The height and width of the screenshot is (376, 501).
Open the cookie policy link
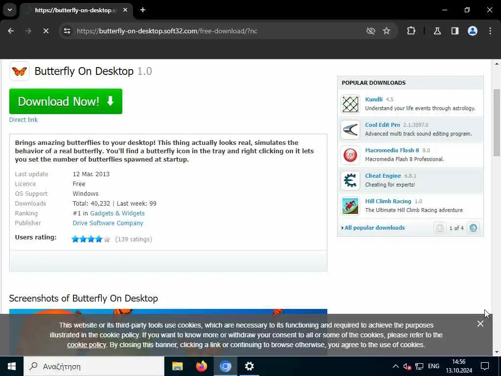pos(86,345)
